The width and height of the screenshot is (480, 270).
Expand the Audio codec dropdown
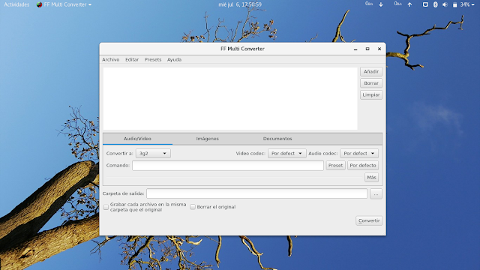359,153
